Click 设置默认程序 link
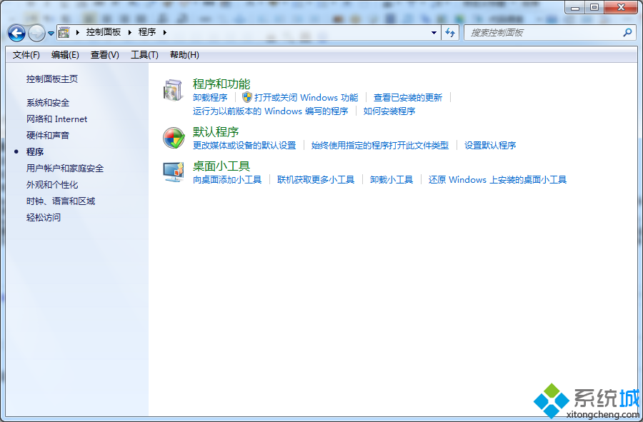 tap(490, 146)
